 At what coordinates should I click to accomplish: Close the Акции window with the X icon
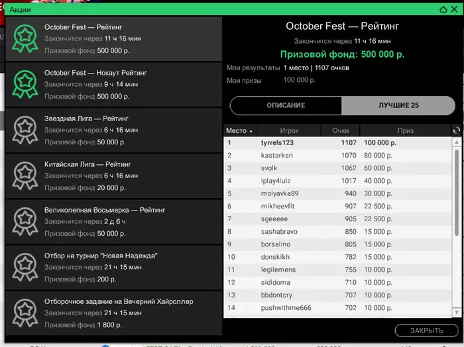click(x=455, y=10)
